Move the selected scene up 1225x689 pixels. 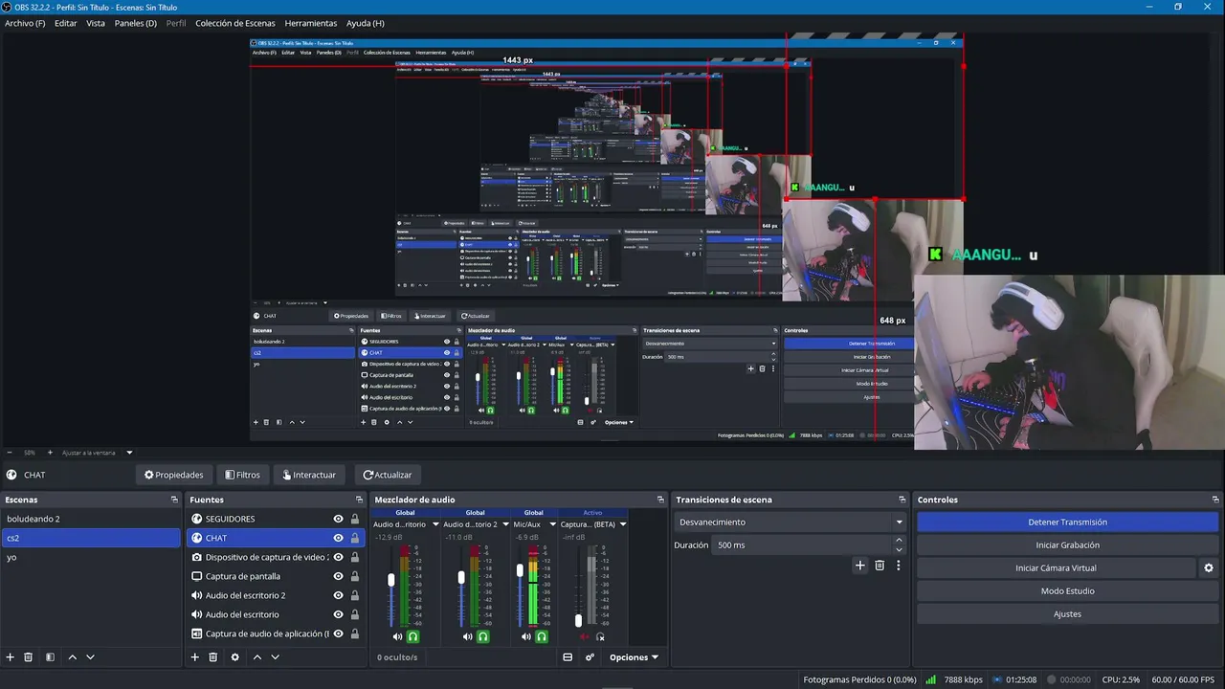(72, 657)
